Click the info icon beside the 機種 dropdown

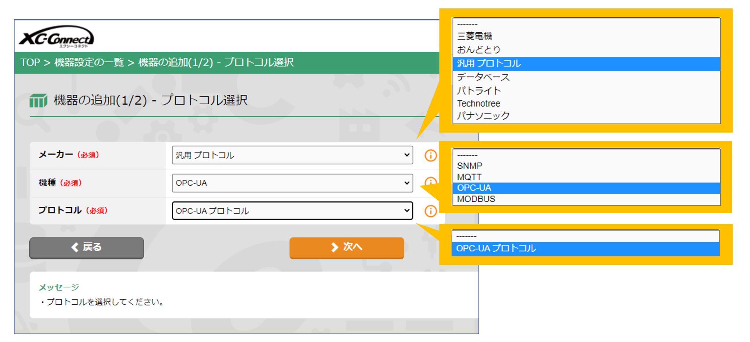431,183
